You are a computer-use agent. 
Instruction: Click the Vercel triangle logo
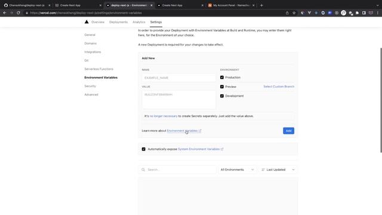pos(87,22)
